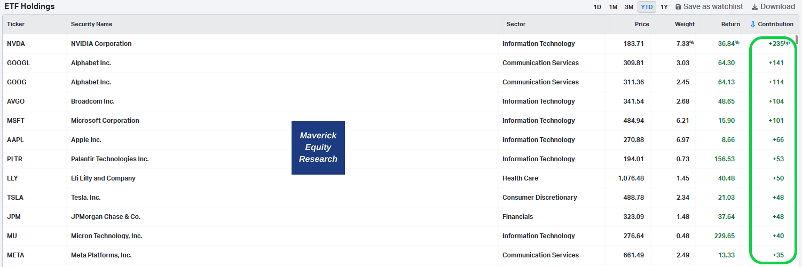Click the Save as watchlist button
802x267 pixels.
(709, 7)
